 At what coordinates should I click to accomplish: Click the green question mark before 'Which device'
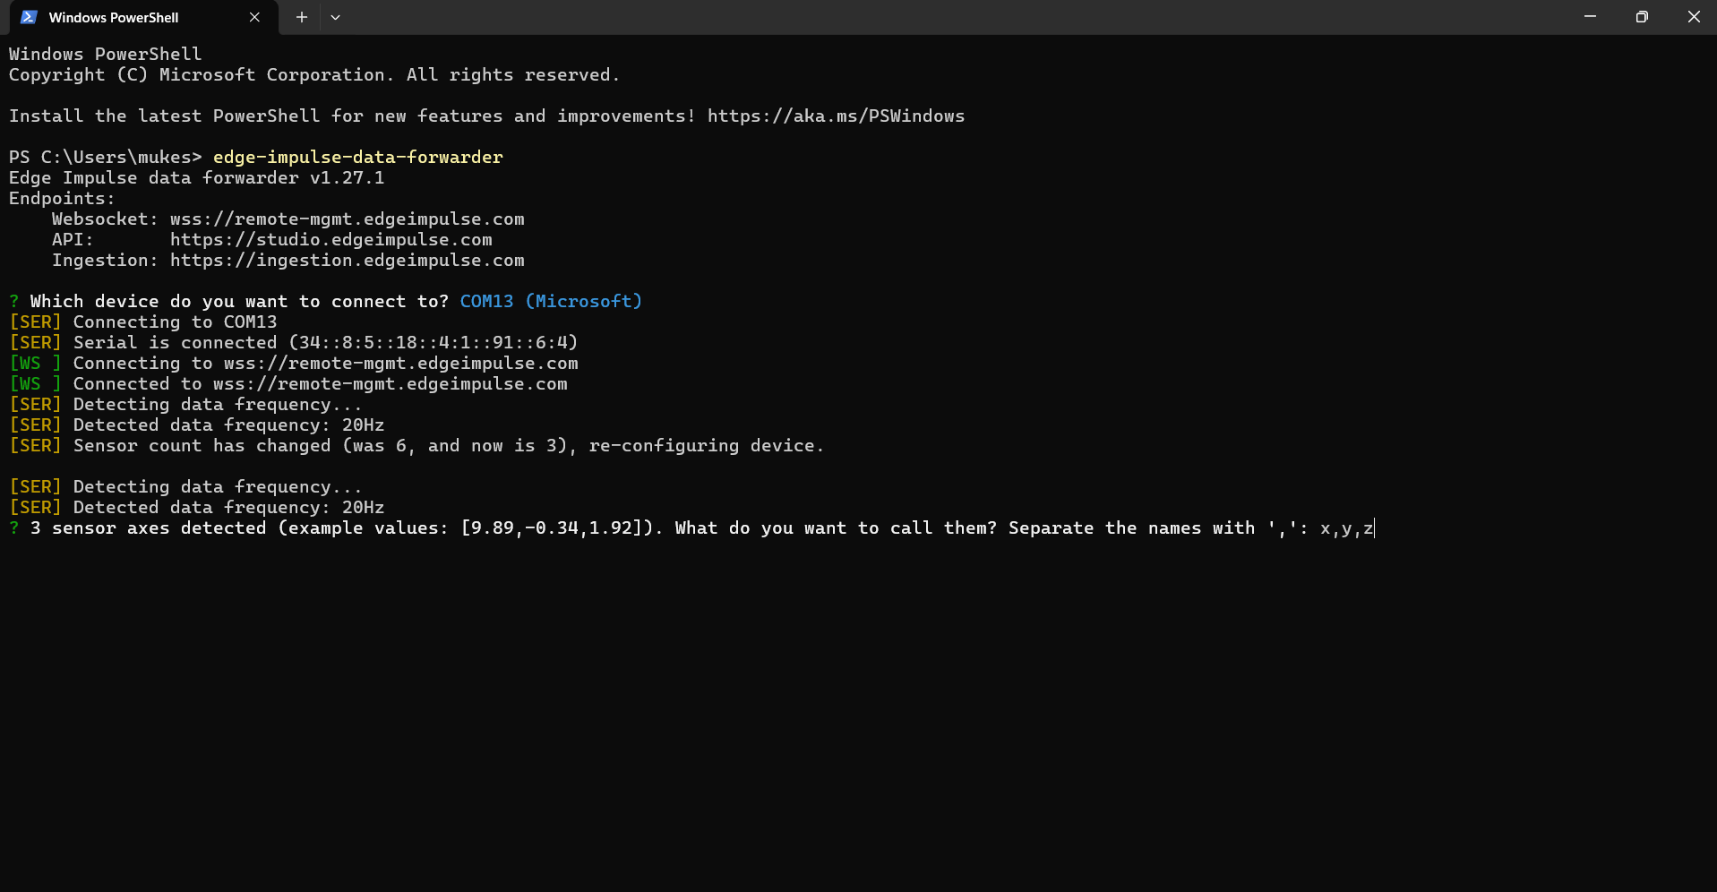[x=14, y=302]
